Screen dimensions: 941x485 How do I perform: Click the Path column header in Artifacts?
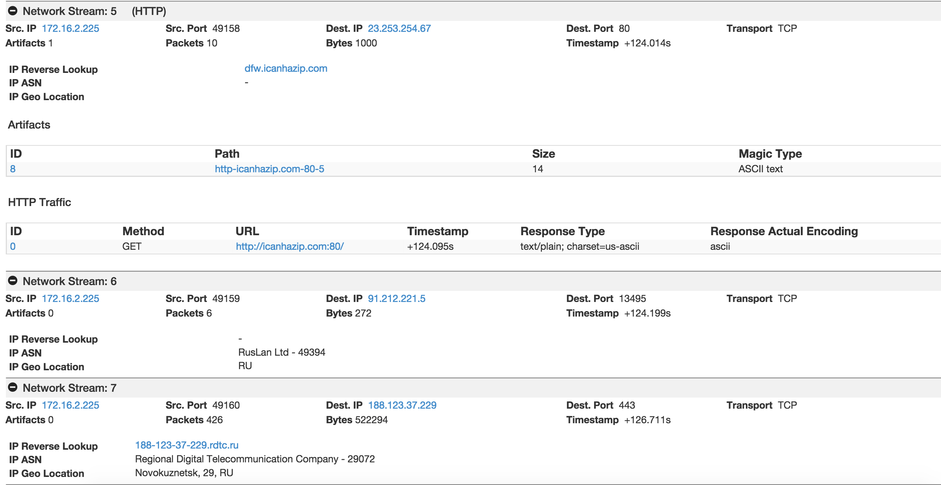(x=227, y=154)
